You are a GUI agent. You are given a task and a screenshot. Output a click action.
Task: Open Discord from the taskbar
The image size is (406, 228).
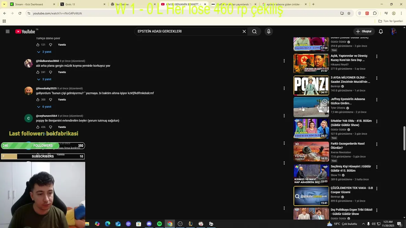coord(149,224)
